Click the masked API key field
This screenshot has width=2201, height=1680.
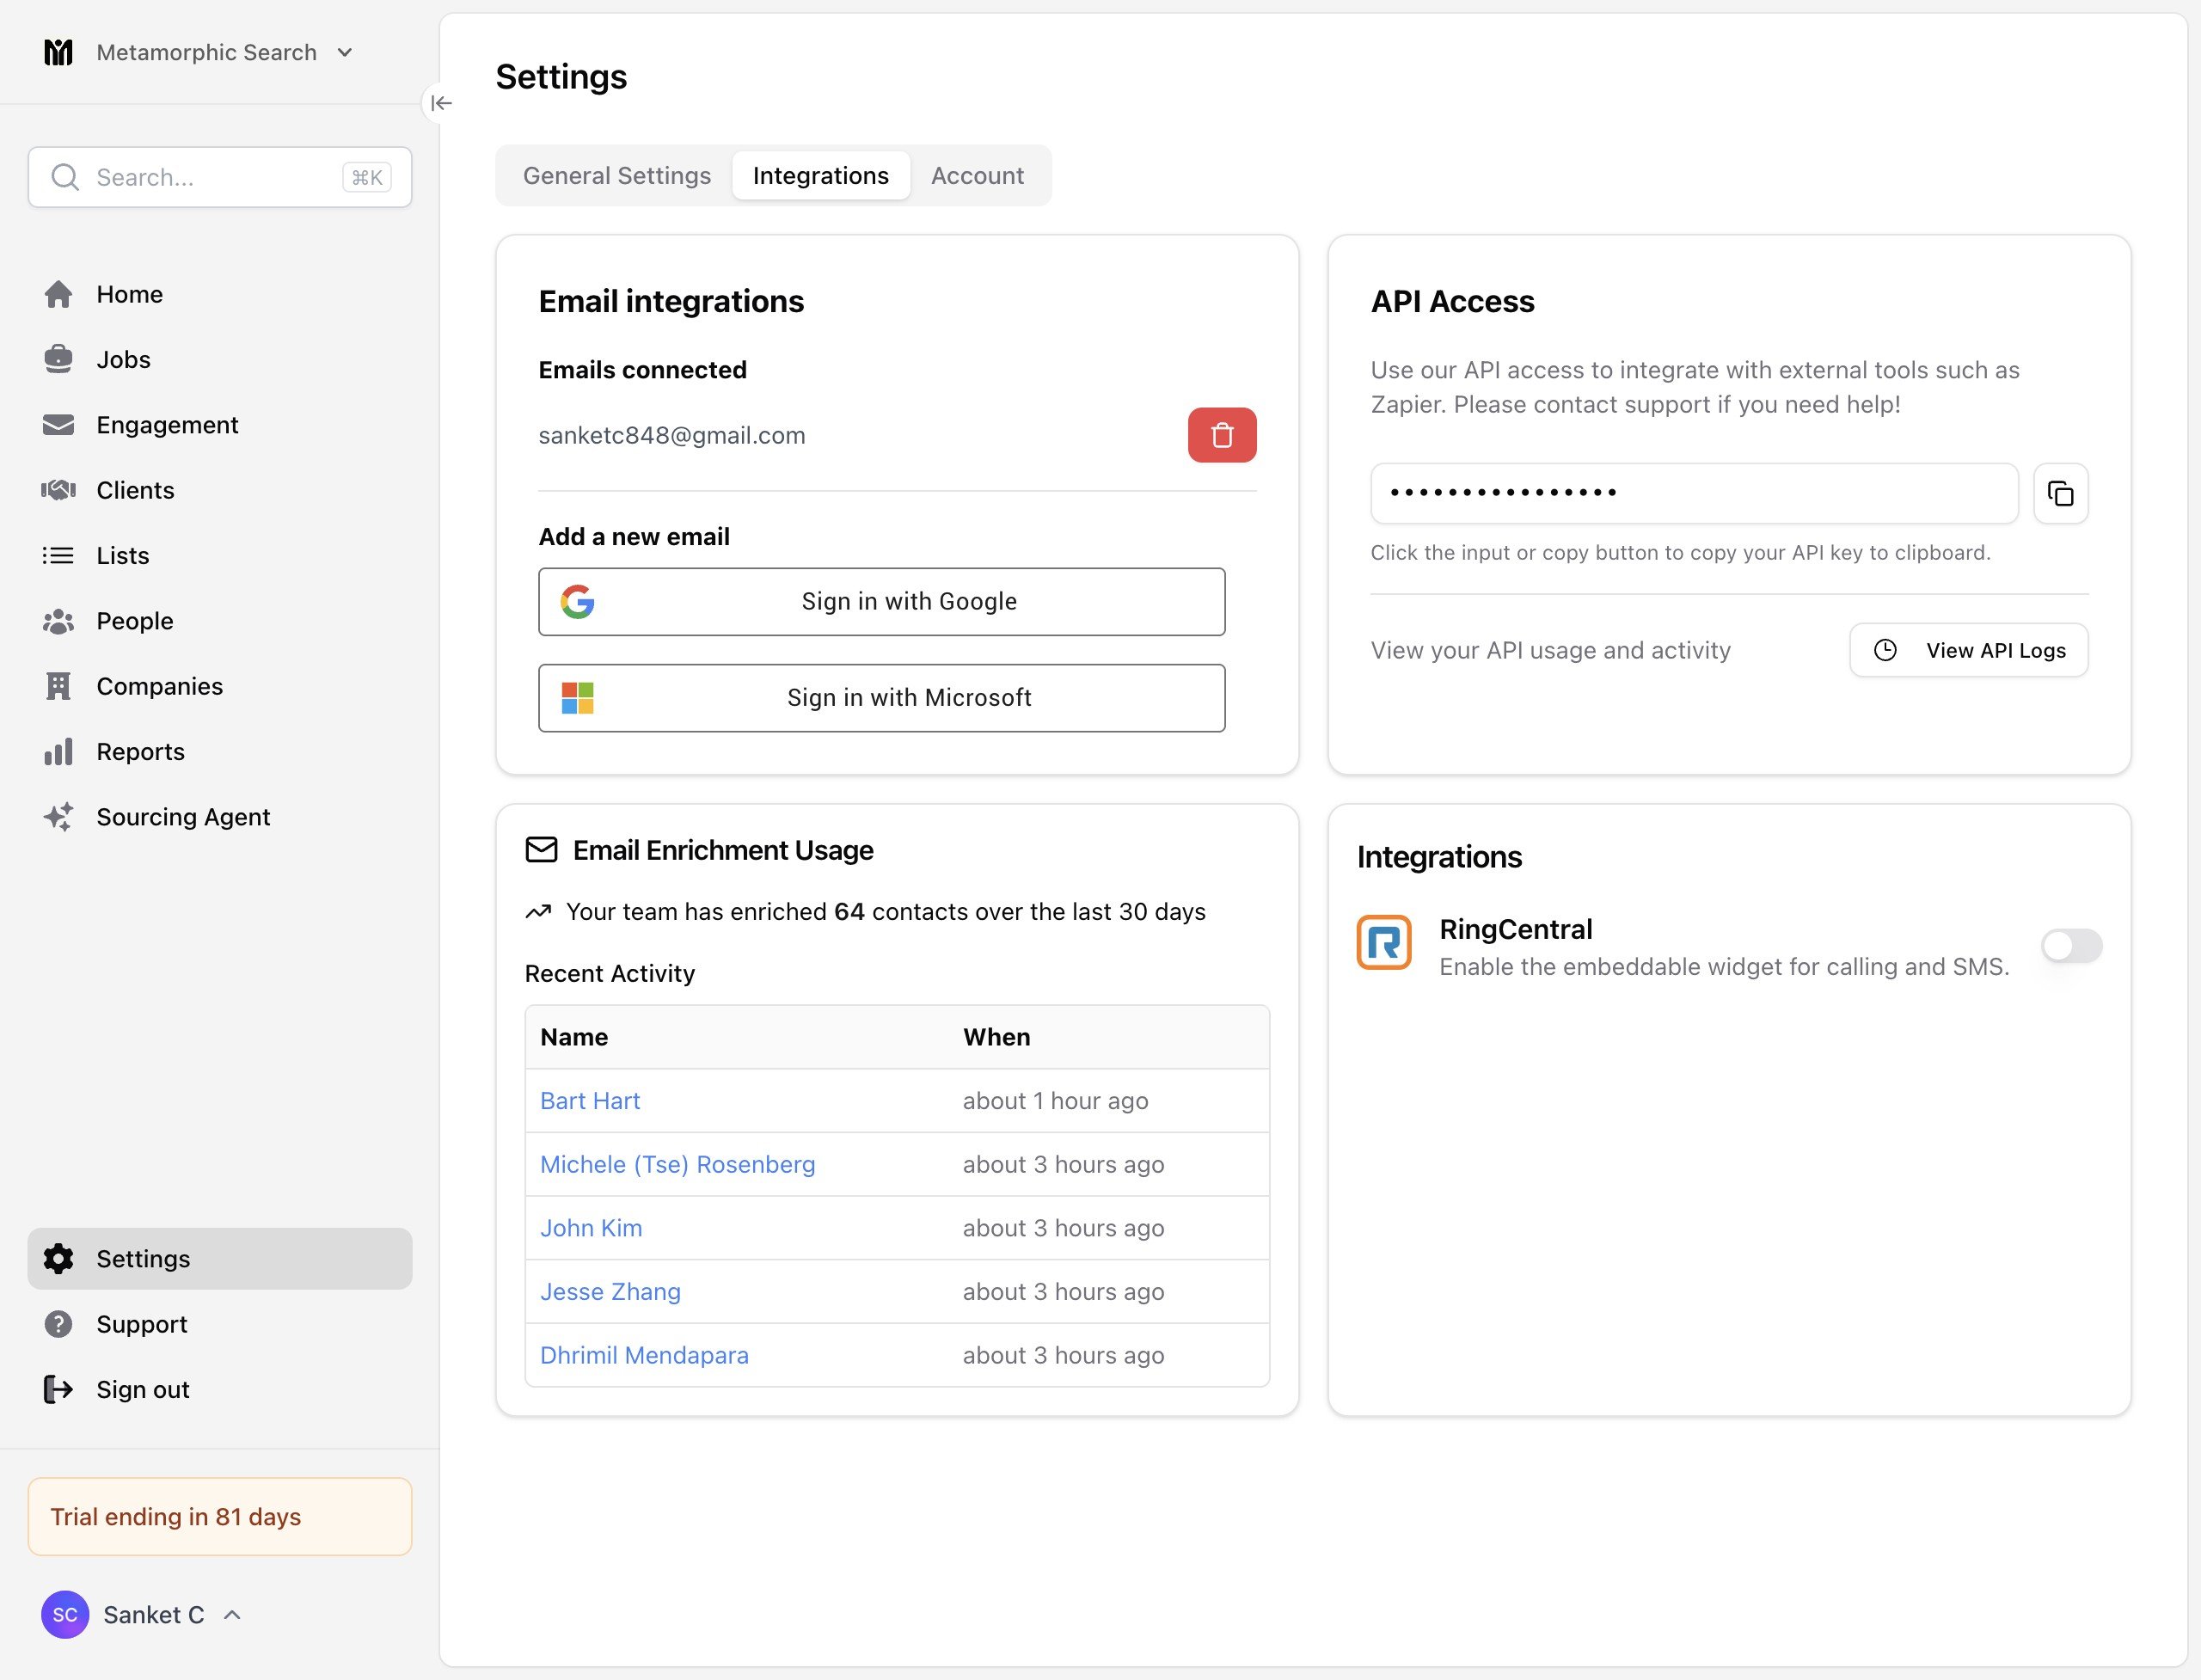[x=1694, y=493]
